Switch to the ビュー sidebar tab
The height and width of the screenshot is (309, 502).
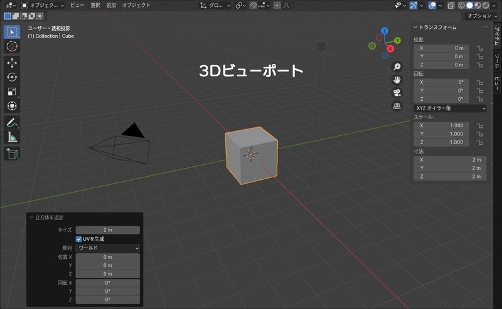(497, 83)
